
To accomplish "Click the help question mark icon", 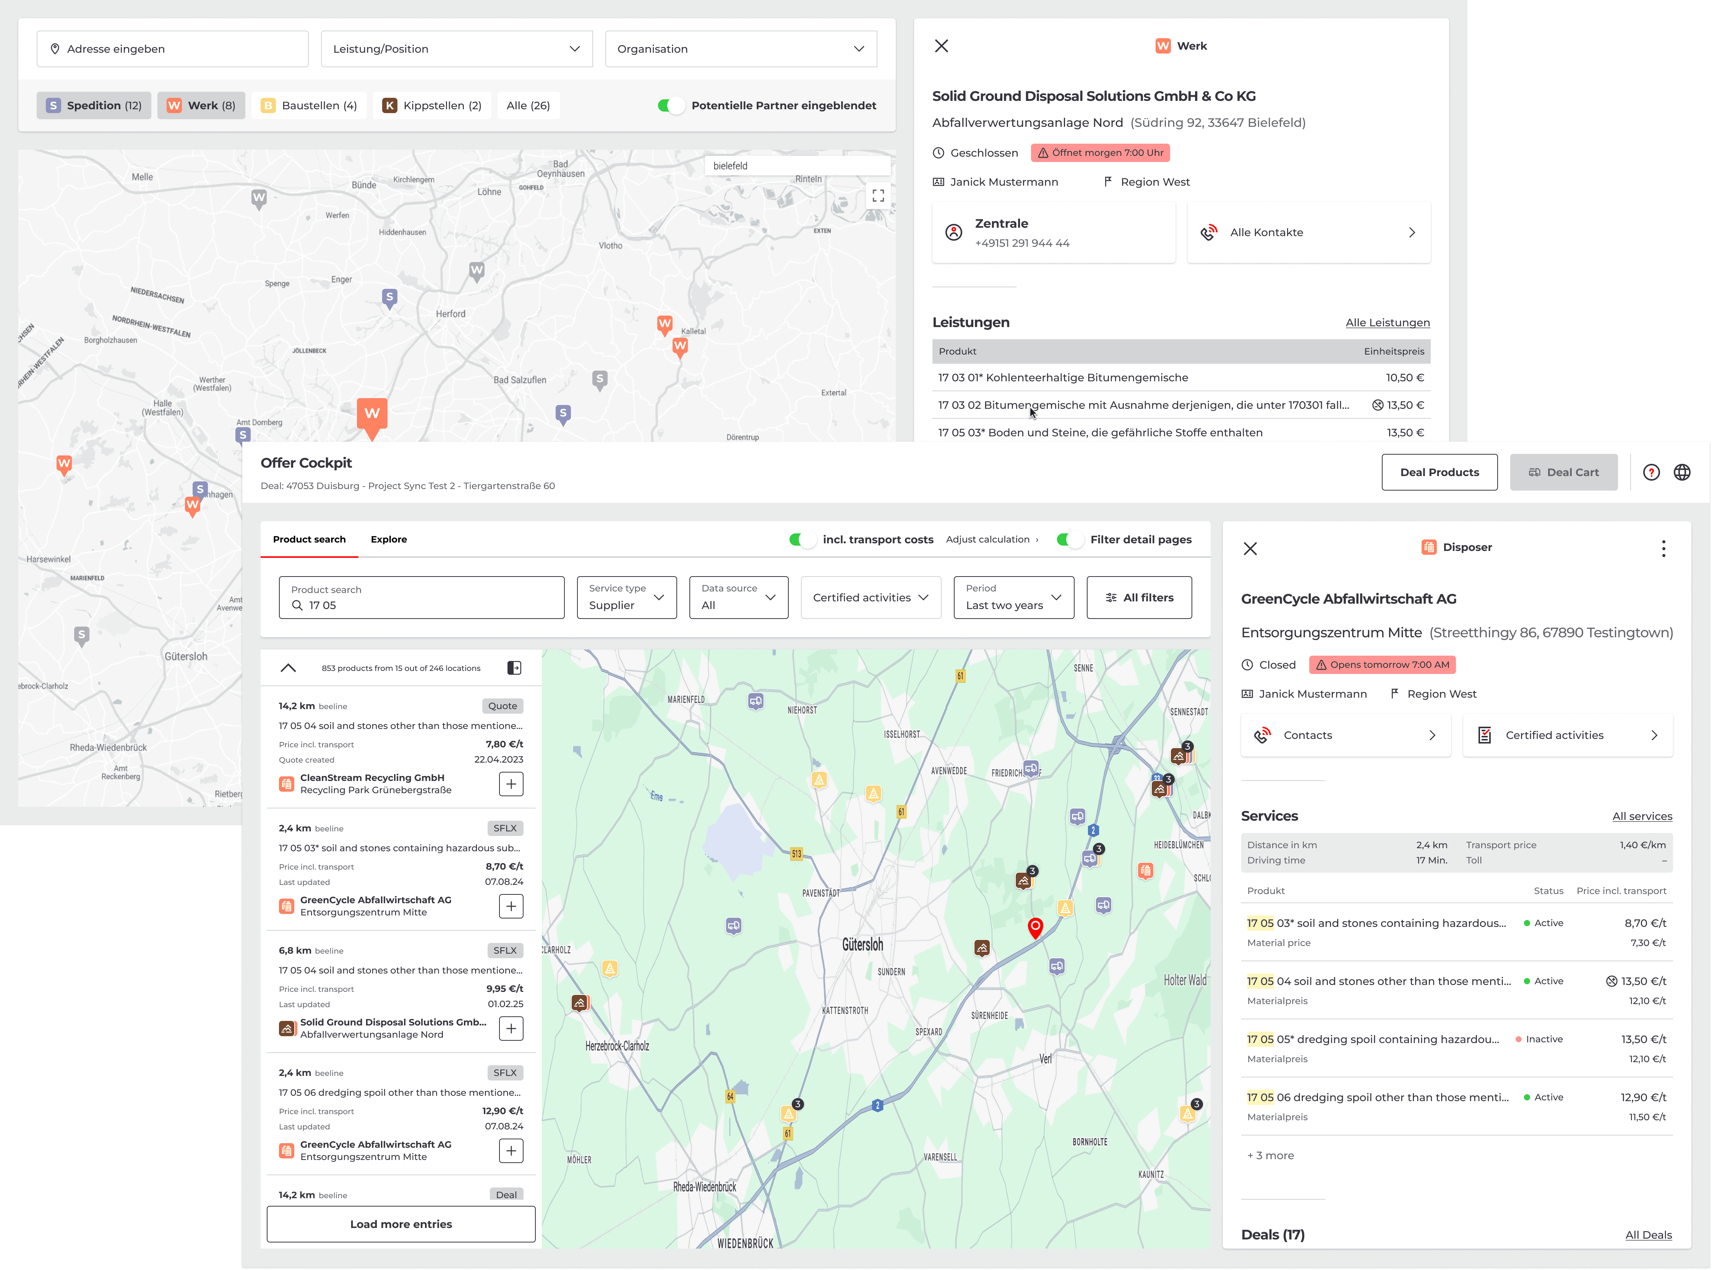I will coord(1651,472).
